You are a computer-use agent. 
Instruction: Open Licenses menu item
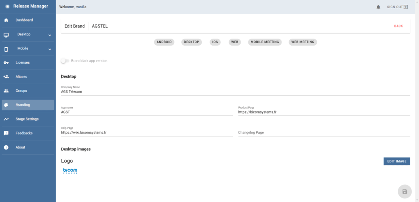click(28, 62)
